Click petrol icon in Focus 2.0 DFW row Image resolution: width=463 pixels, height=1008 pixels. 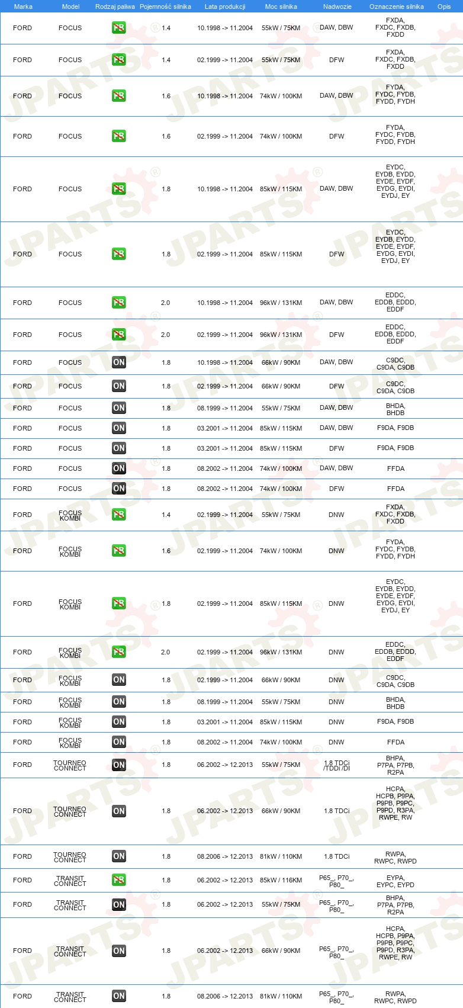(x=118, y=335)
